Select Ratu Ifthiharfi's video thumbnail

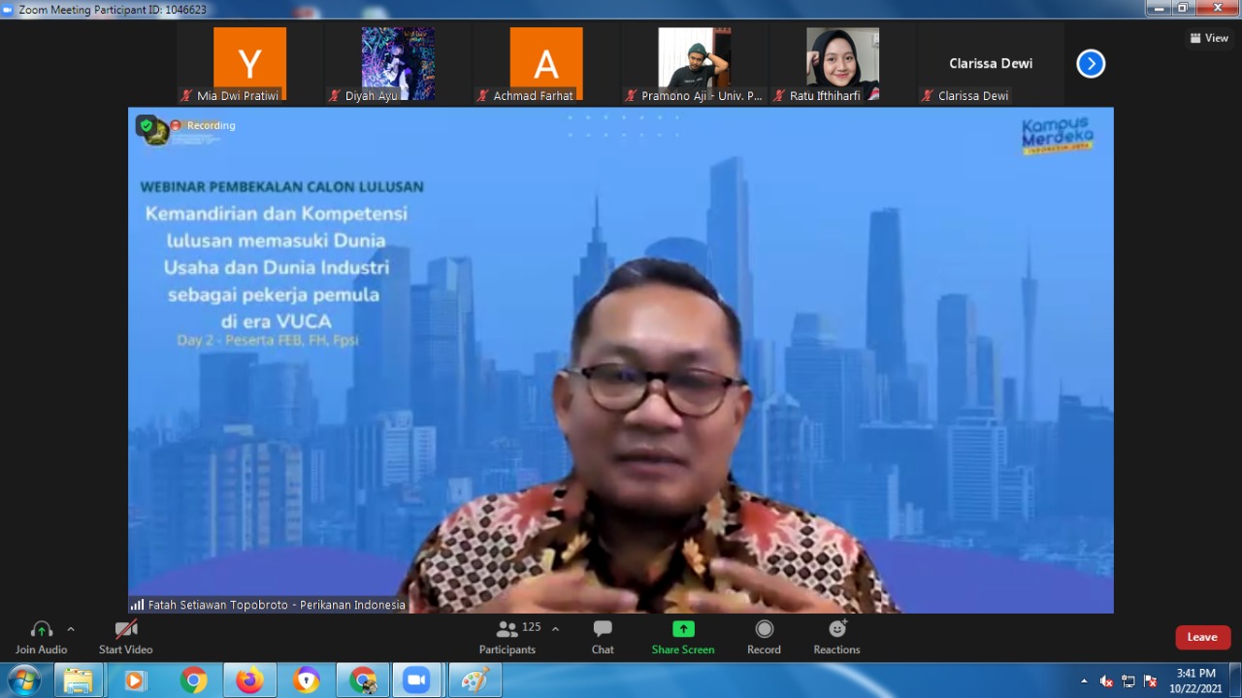[842, 60]
